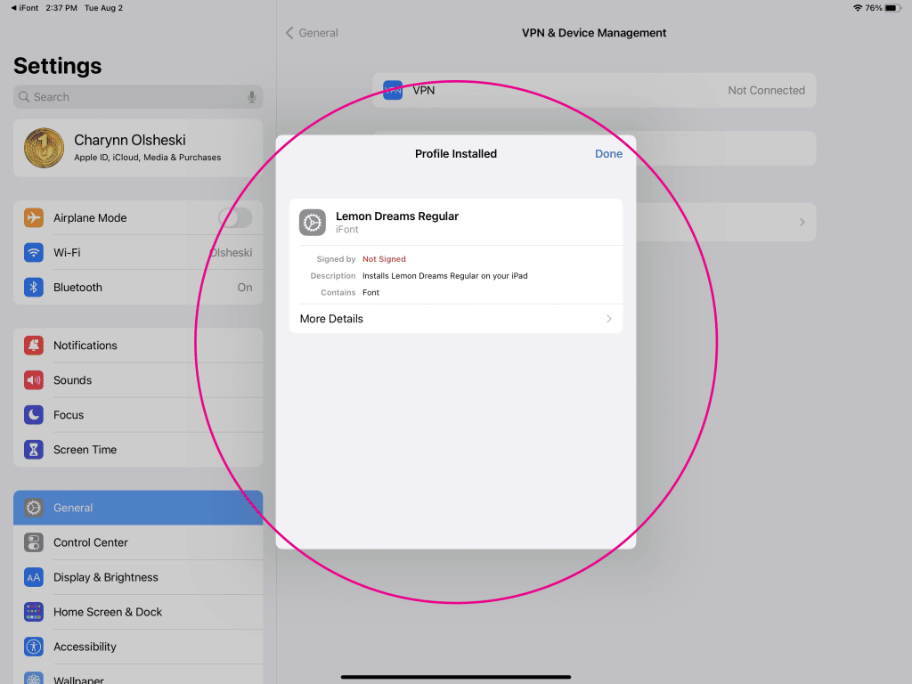Tap the 76% battery percentage
The image size is (912, 684).
(x=874, y=7)
